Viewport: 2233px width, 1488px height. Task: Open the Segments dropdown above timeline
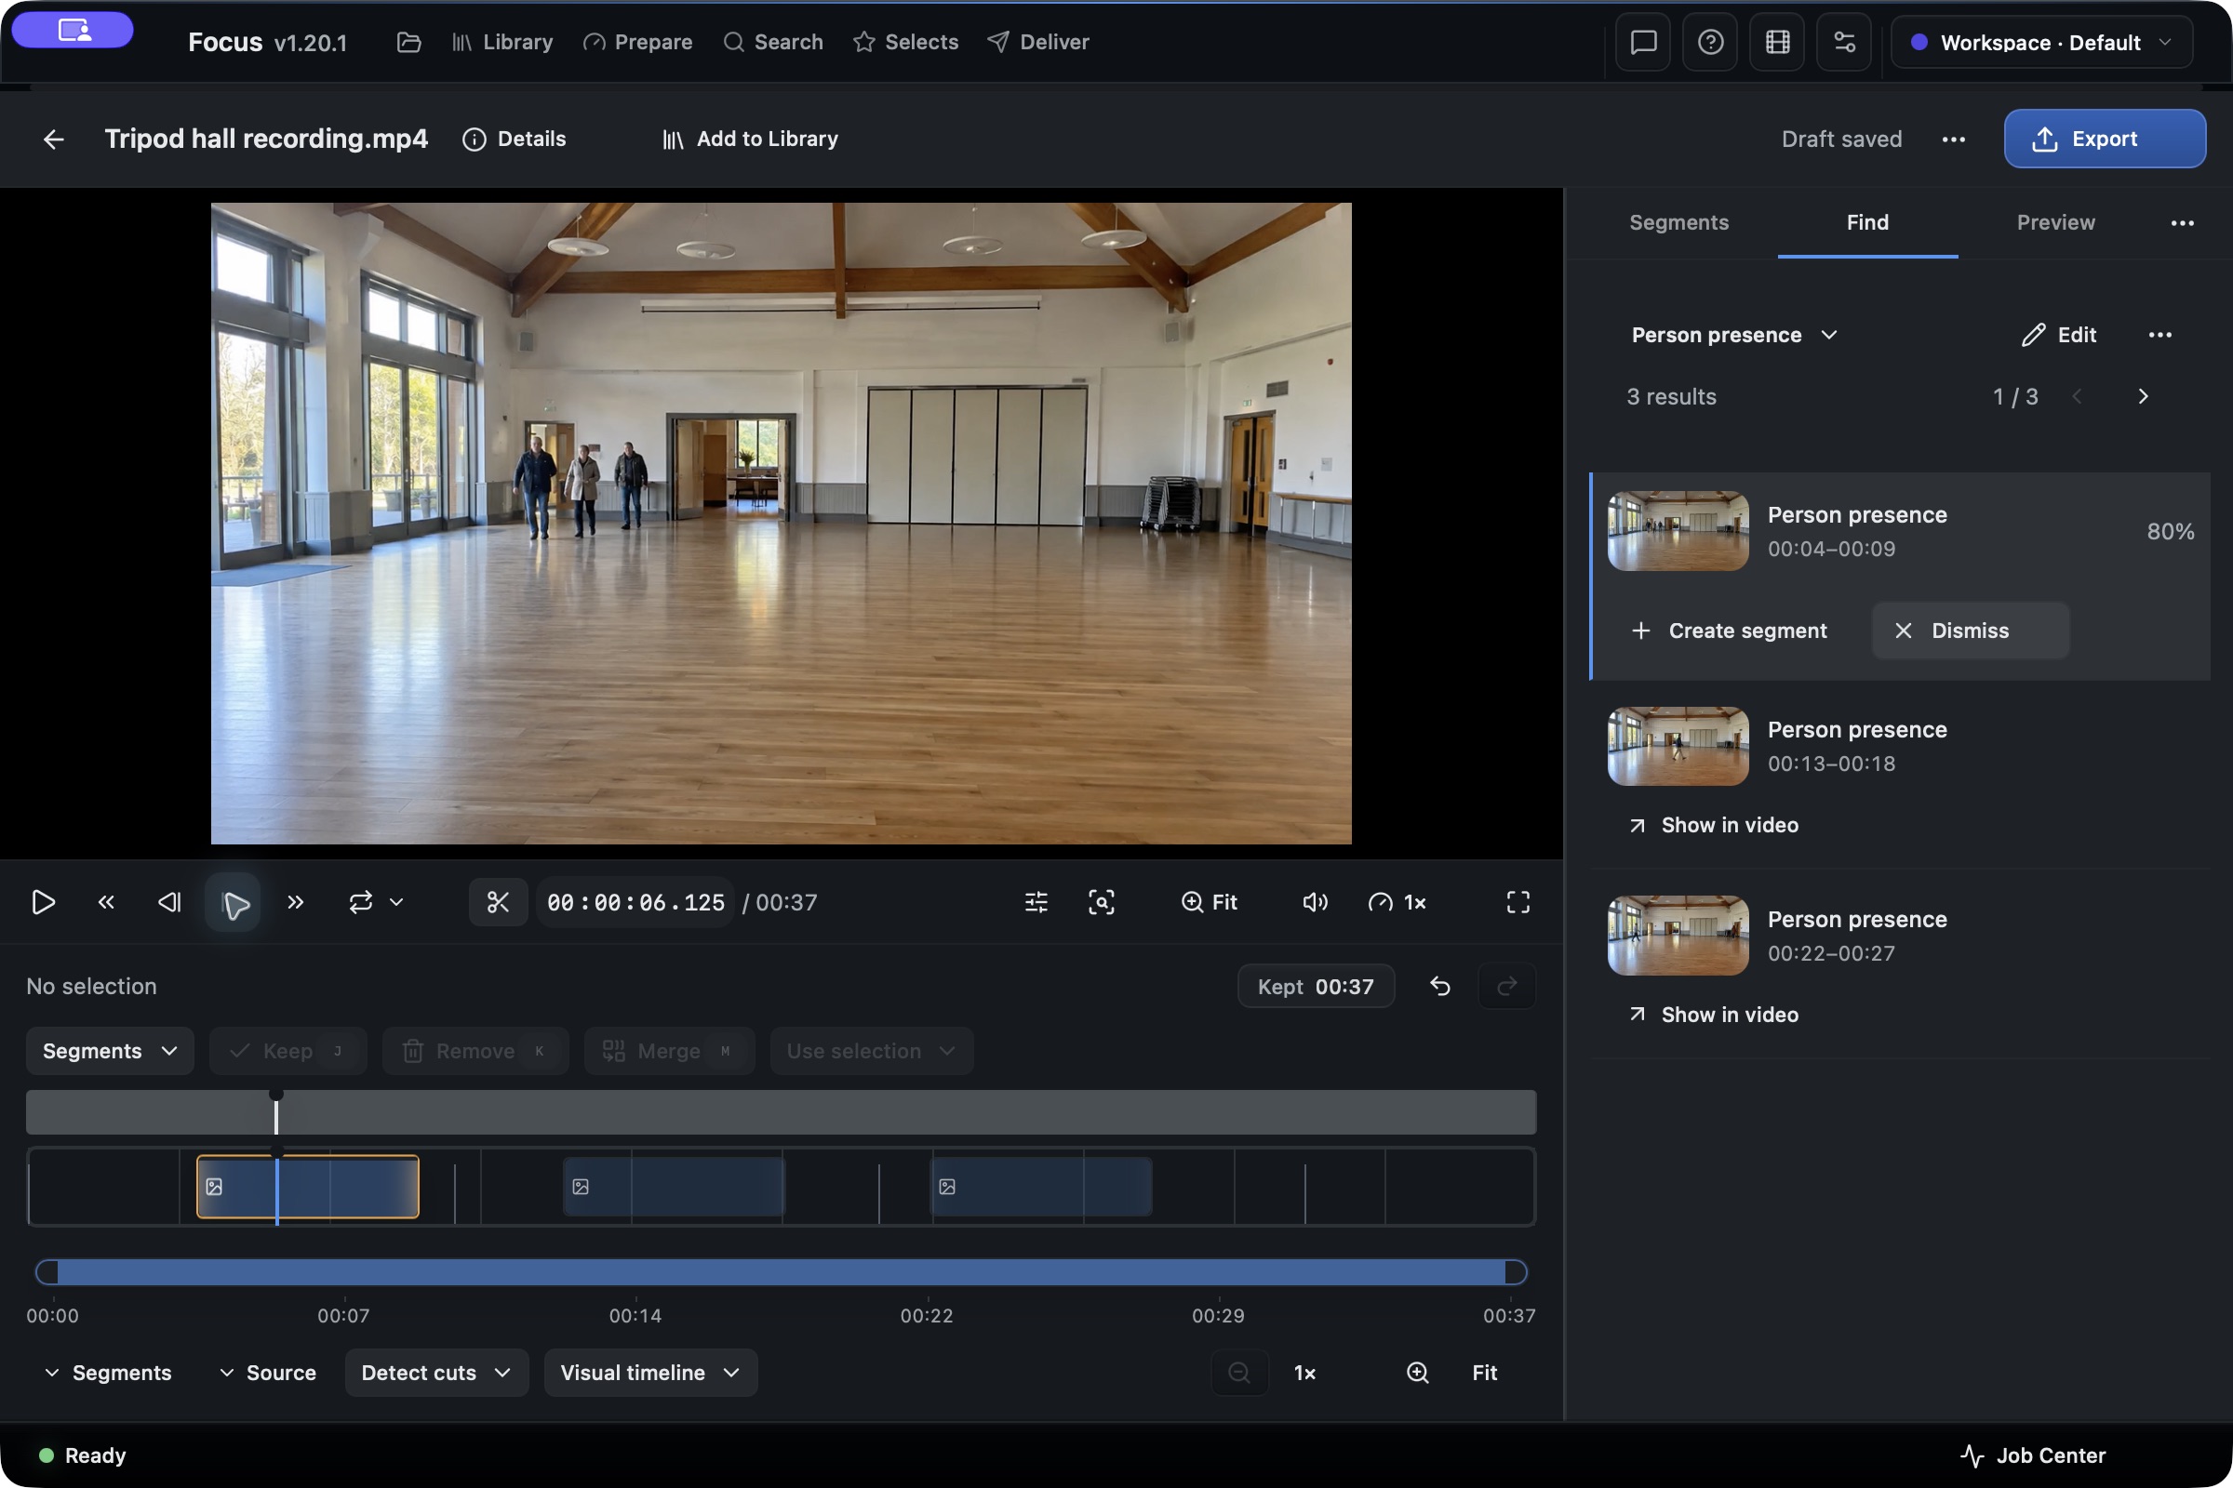pos(110,1051)
